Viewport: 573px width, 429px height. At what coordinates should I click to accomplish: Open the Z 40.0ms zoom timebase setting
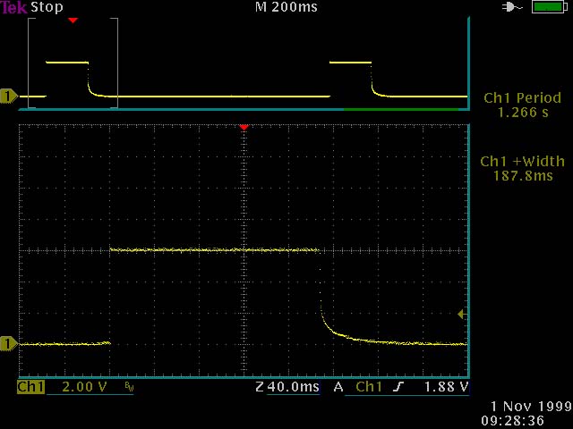[x=286, y=387]
